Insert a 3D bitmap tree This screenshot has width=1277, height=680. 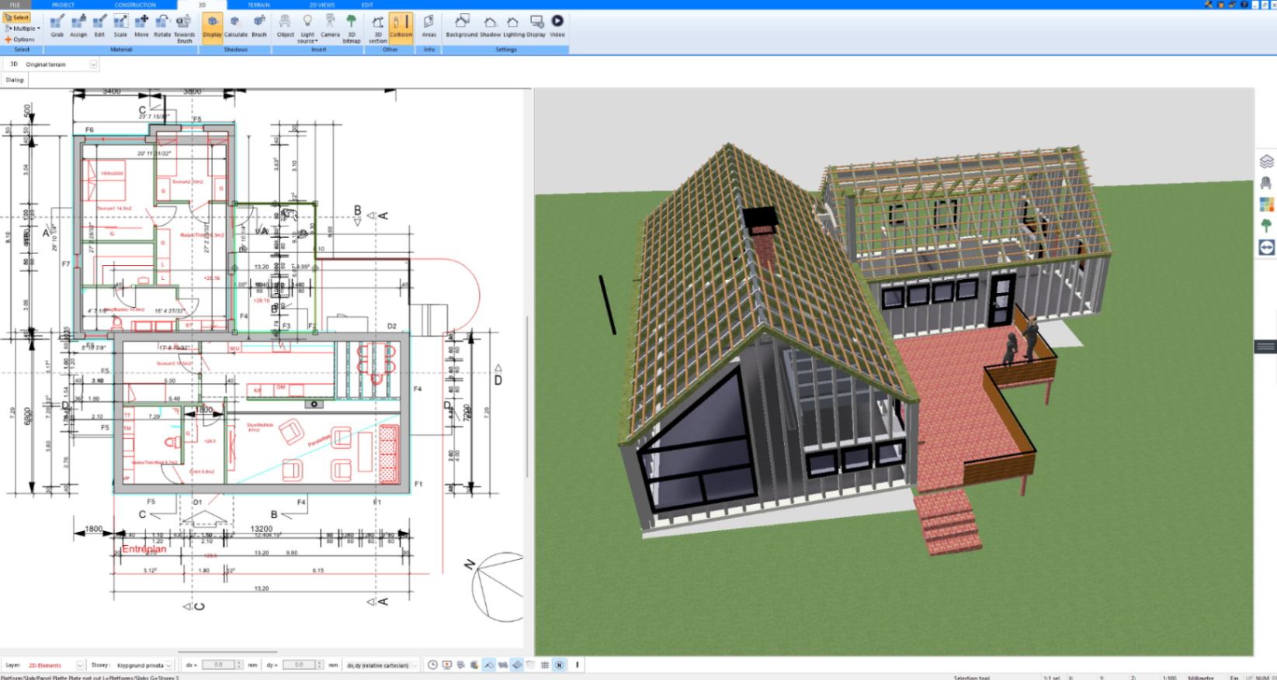point(352,28)
